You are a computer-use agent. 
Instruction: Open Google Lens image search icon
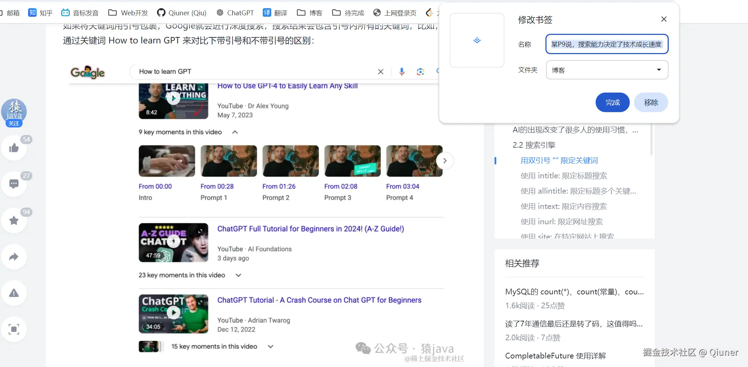[420, 71]
